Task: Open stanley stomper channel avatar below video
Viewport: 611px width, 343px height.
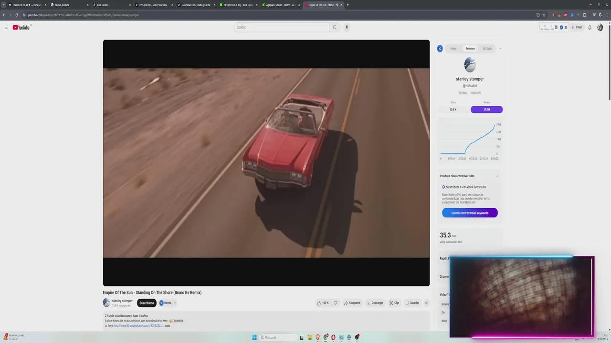Action: [106, 303]
